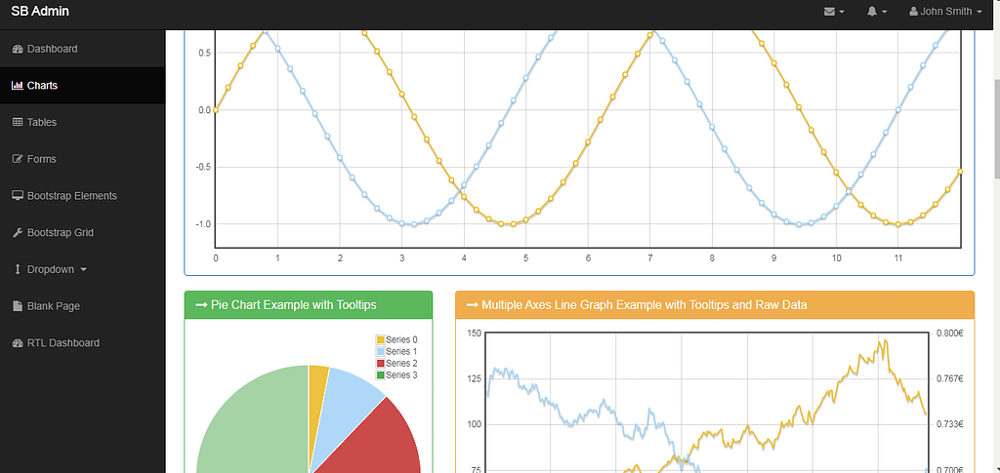Image resolution: width=1000 pixels, height=473 pixels.
Task: Click the yellow pie chart slice
Action: click(x=317, y=395)
